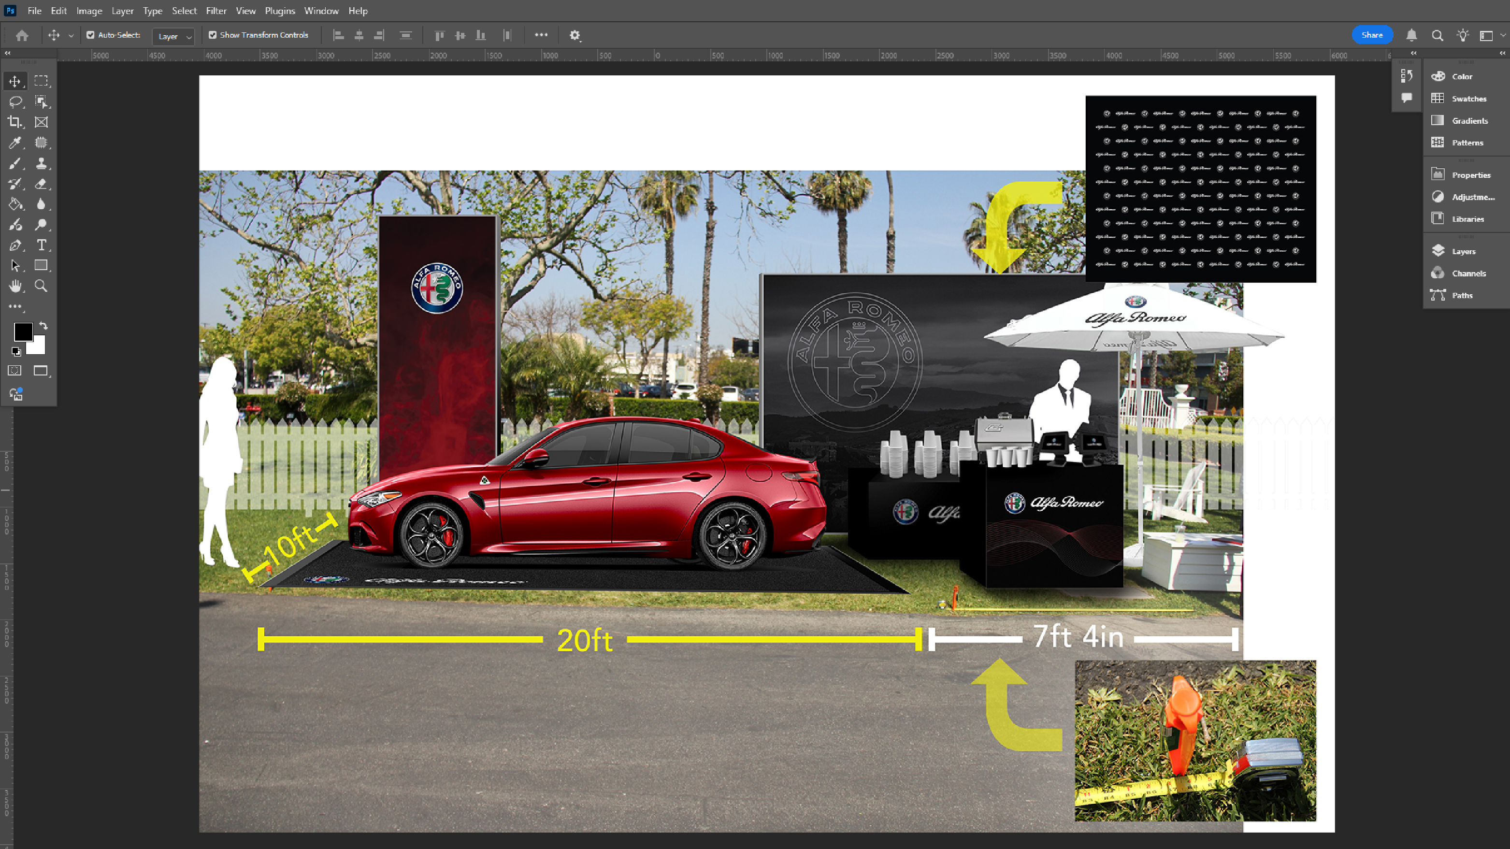This screenshot has width=1510, height=849.
Task: Select the Clone Stamp tool
Action: 41,163
